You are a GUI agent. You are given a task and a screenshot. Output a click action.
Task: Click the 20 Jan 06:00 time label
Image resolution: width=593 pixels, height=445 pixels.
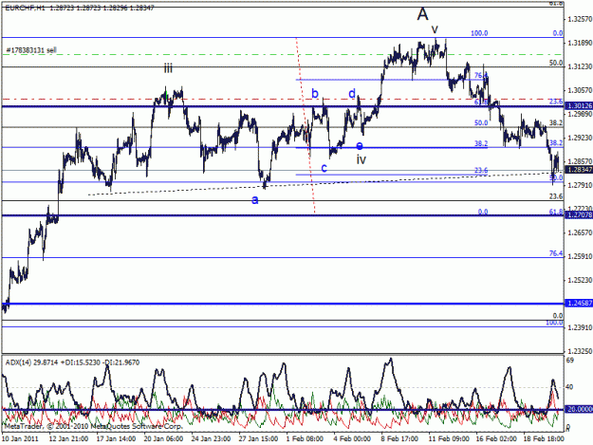pyautogui.click(x=164, y=439)
